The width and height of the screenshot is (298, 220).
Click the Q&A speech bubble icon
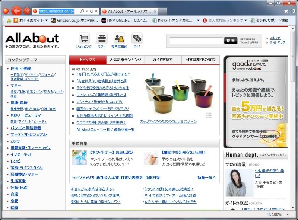tap(136, 39)
